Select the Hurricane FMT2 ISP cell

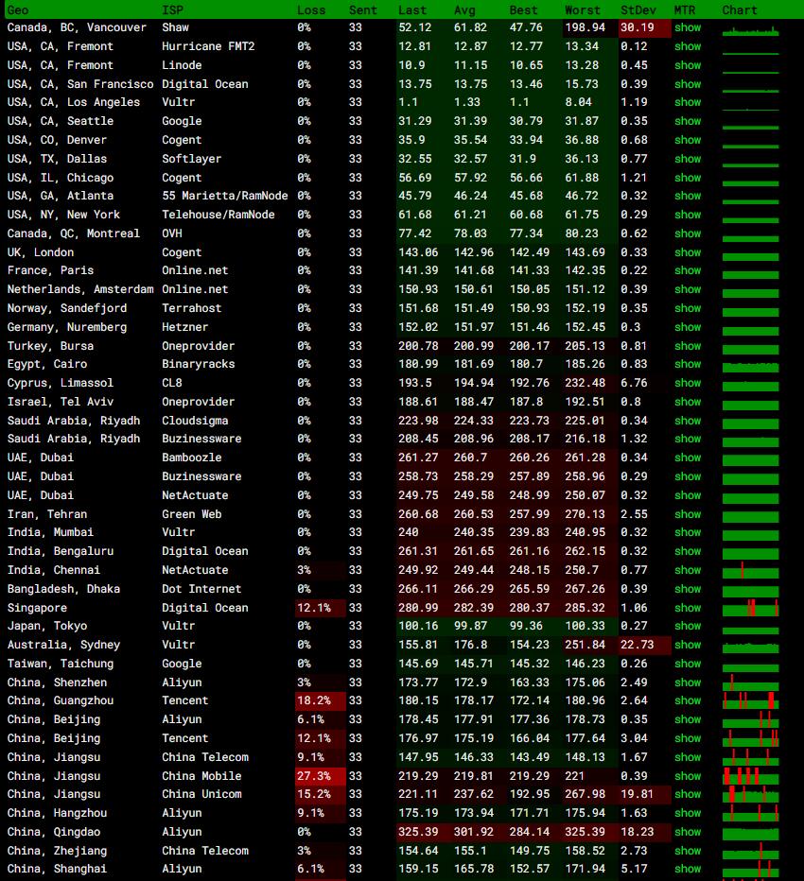point(208,46)
